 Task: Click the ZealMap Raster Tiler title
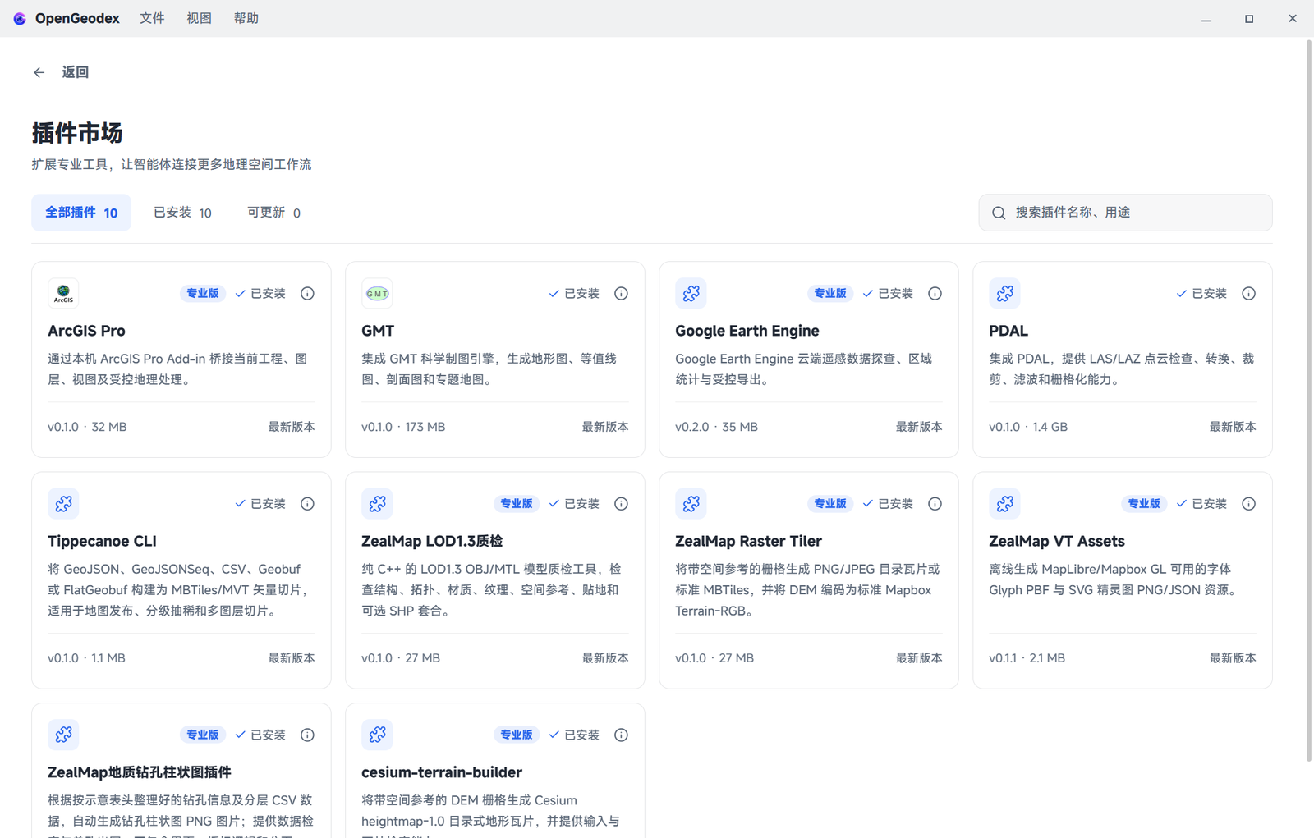(x=748, y=542)
